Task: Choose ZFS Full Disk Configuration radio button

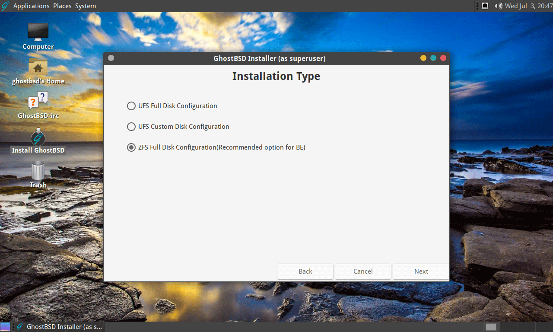Action: tap(131, 147)
